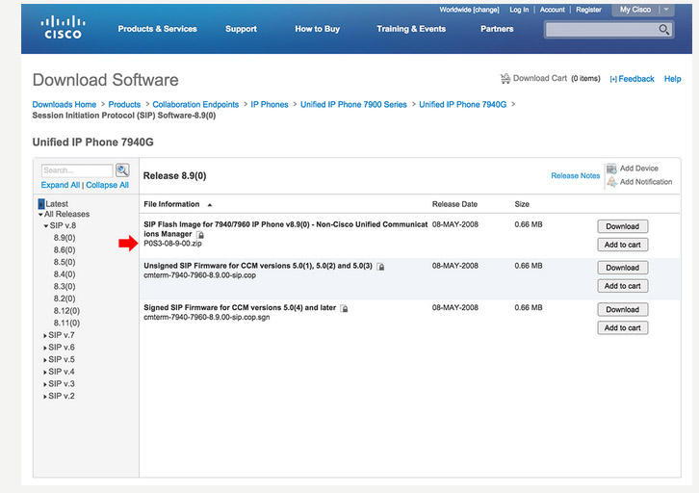Click the Size column header

pyautogui.click(x=522, y=204)
